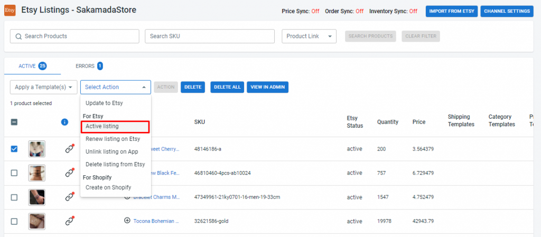Switch to the Errors tab
Image resolution: width=541 pixels, height=237 pixels.
[x=89, y=66]
